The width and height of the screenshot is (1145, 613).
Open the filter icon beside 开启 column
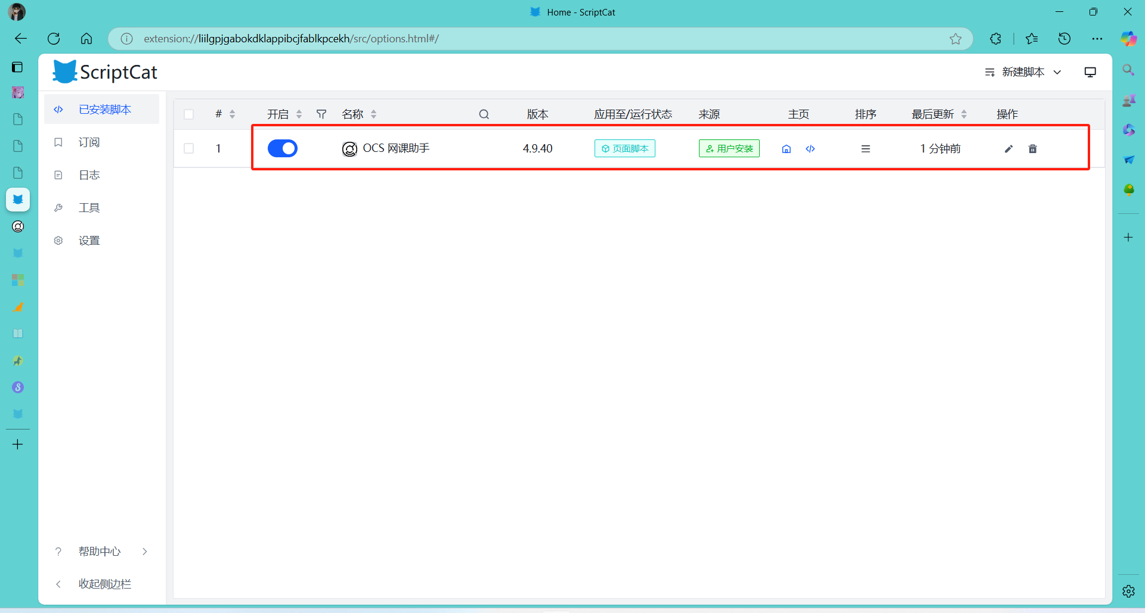pos(321,114)
